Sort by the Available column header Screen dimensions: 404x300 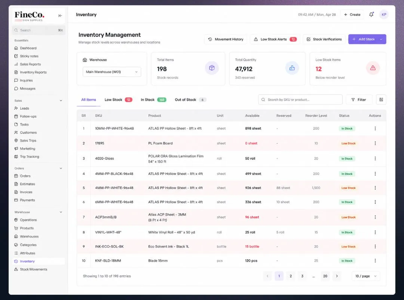point(252,116)
